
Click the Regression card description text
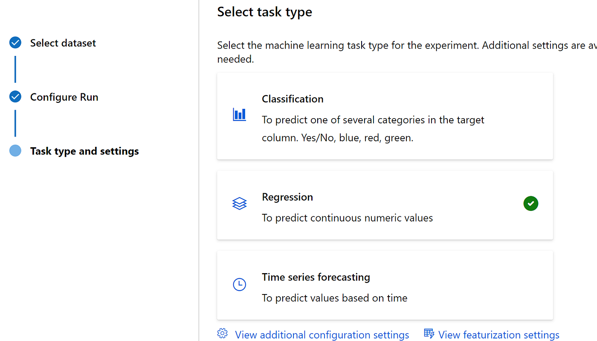click(x=347, y=218)
